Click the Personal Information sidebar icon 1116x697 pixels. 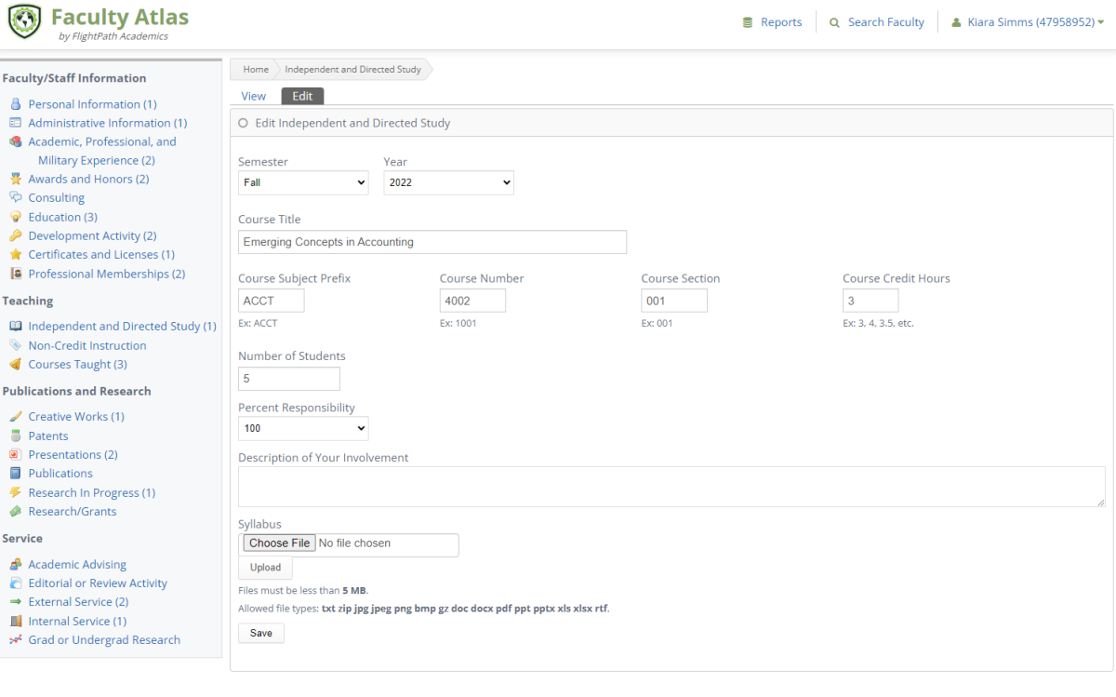(x=15, y=104)
